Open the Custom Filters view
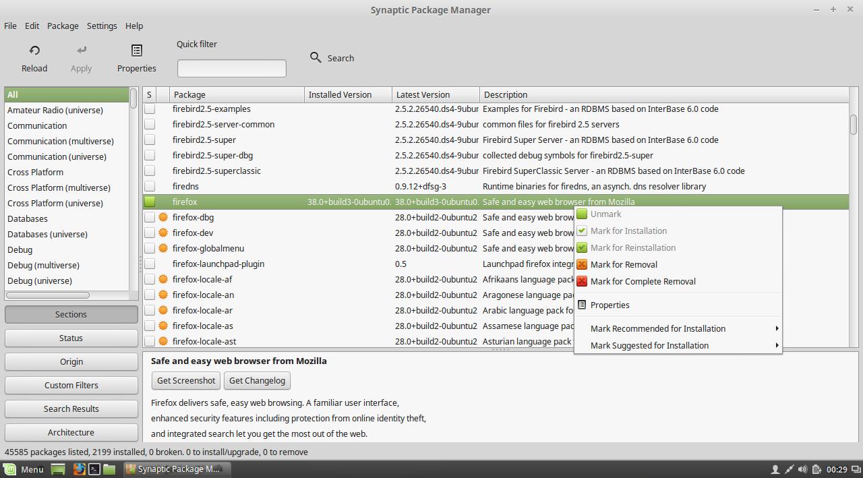Image resolution: width=863 pixels, height=478 pixels. 71,385
